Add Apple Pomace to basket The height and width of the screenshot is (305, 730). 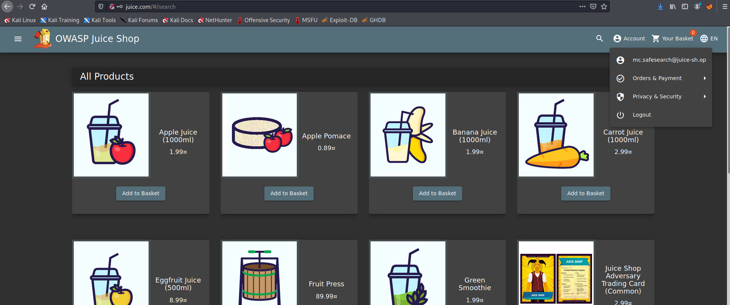click(x=289, y=193)
